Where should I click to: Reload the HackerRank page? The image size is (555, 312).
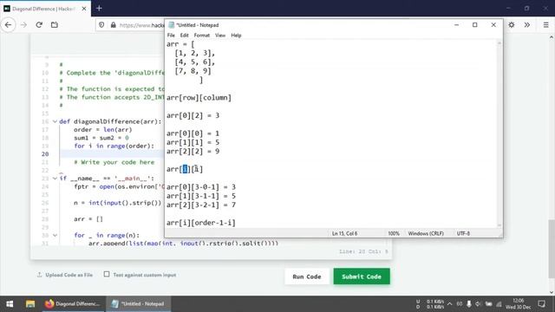pyautogui.click(x=39, y=25)
